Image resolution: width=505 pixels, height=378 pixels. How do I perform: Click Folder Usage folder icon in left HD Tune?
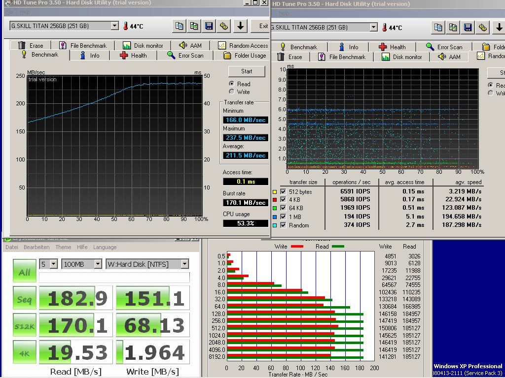click(x=227, y=55)
